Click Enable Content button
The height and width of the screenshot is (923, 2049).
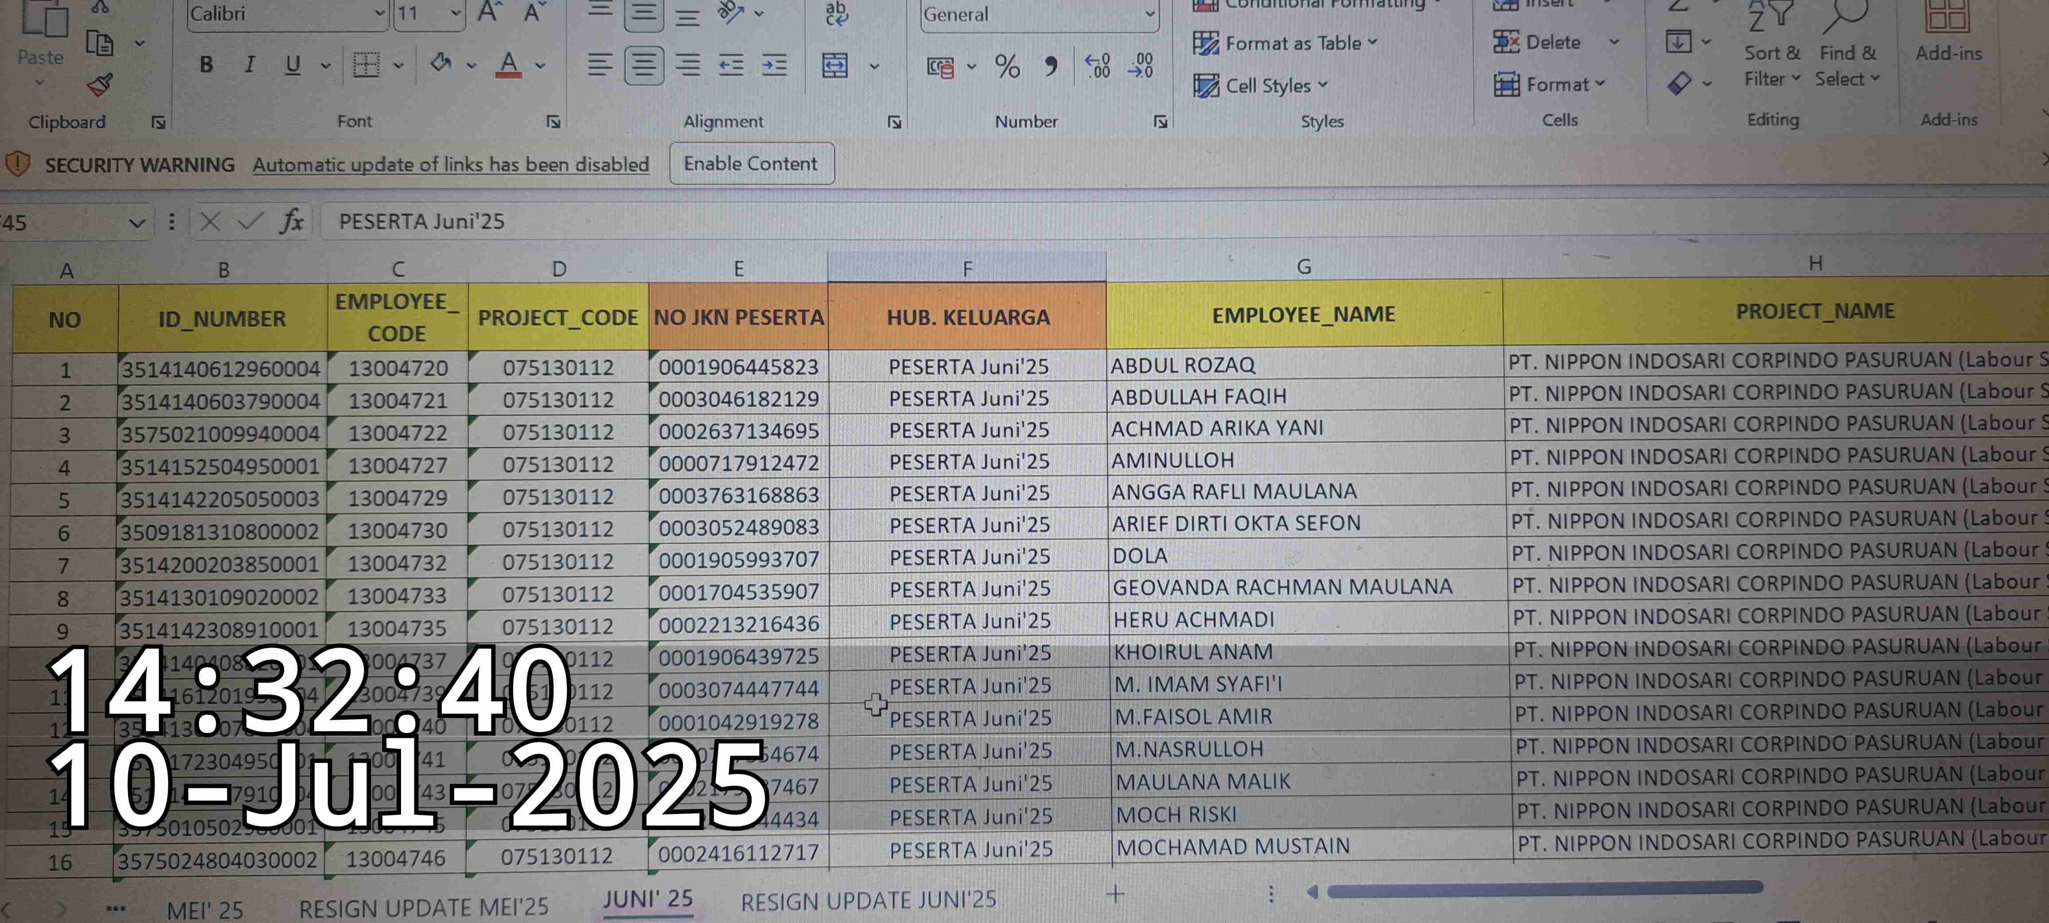click(x=751, y=164)
